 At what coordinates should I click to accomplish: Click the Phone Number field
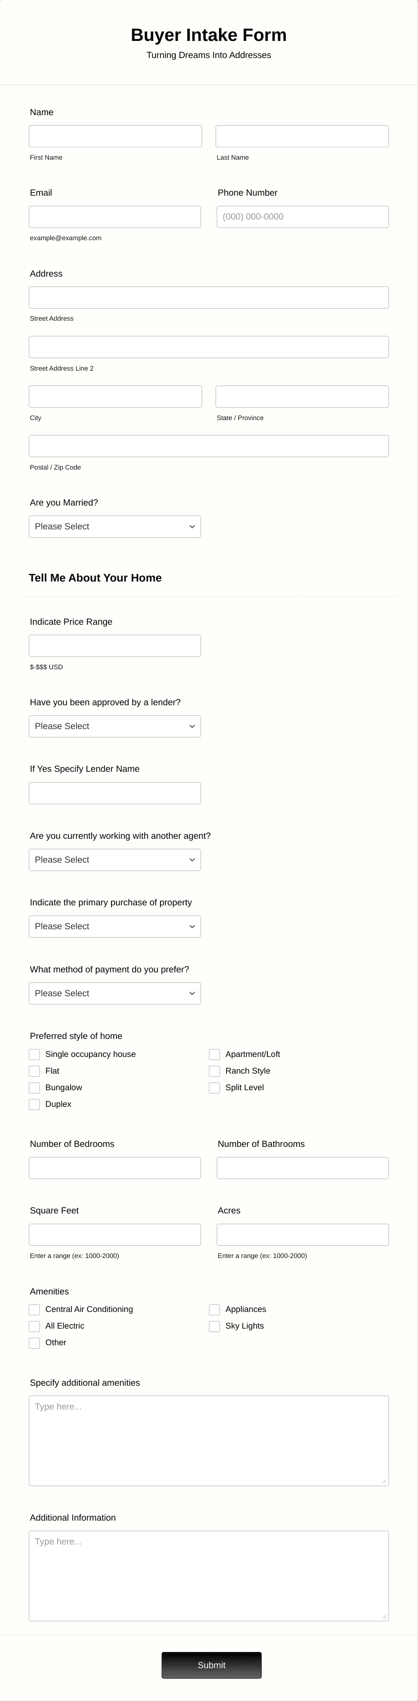302,216
